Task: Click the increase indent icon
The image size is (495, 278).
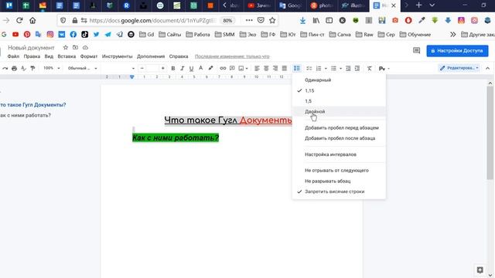Action: pyautogui.click(x=357, y=69)
